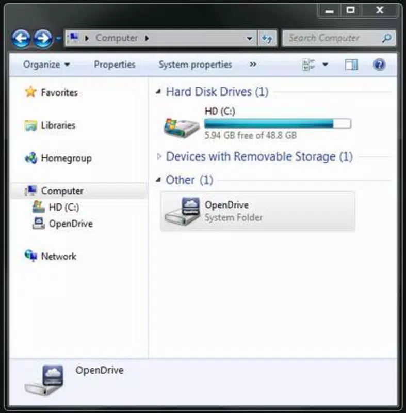The width and height of the screenshot is (406, 413).
Task: Click the Libraries folder icon
Action: pyautogui.click(x=30, y=125)
